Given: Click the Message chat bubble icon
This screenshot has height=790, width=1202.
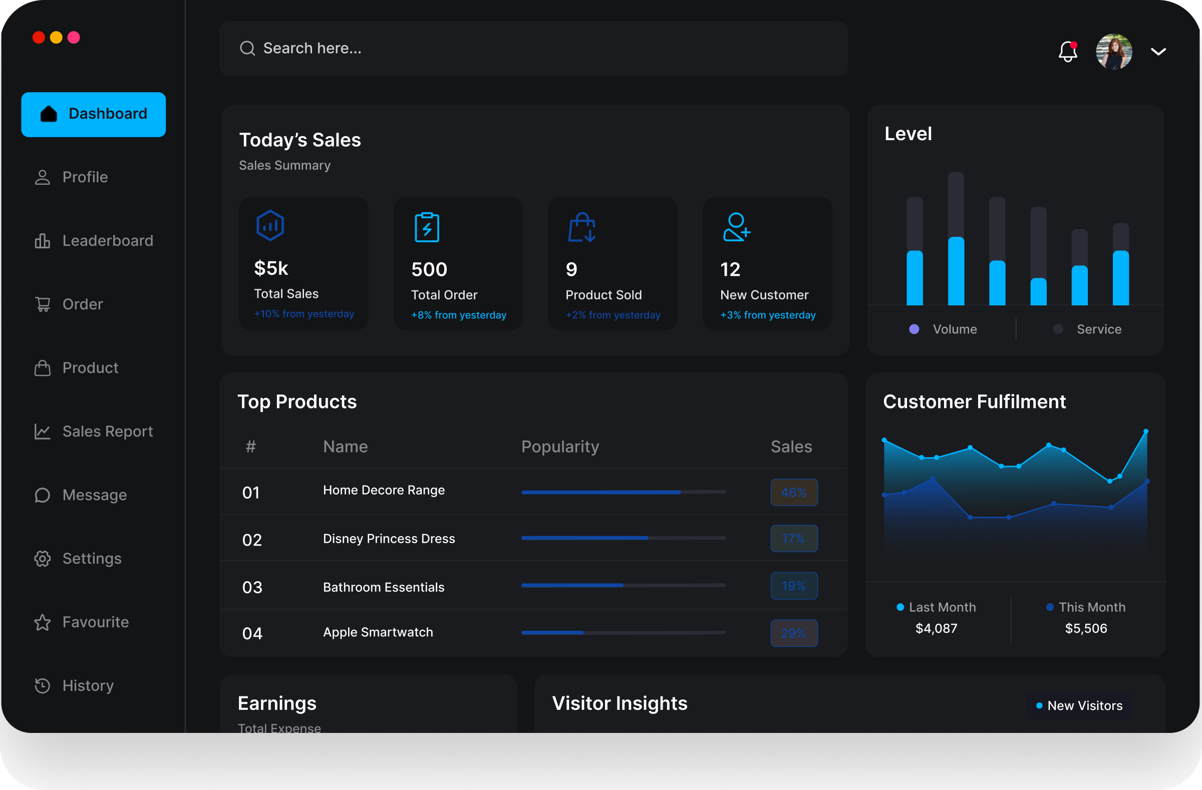Looking at the screenshot, I should (x=43, y=495).
